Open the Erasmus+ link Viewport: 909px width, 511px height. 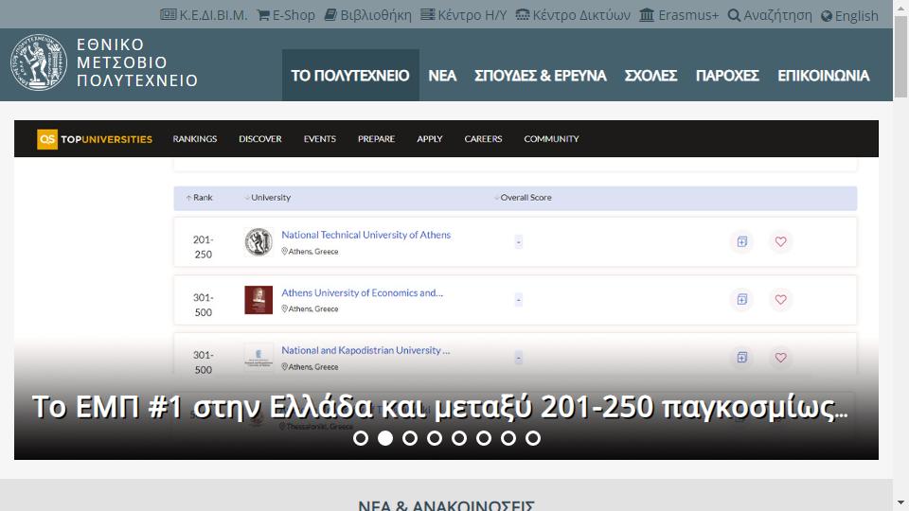[679, 15]
